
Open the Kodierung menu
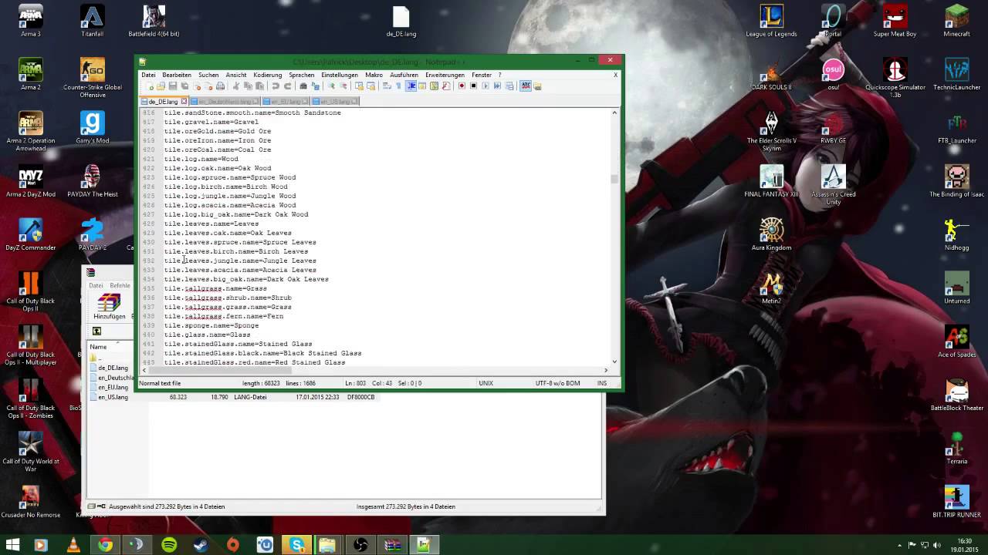click(268, 75)
